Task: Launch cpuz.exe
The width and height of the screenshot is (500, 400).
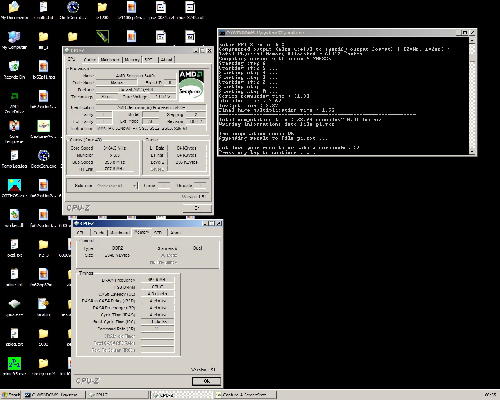Action: [x=14, y=307]
